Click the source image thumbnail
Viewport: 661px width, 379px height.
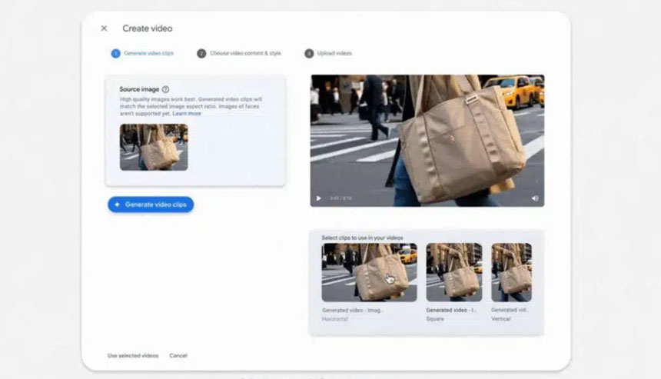point(154,147)
